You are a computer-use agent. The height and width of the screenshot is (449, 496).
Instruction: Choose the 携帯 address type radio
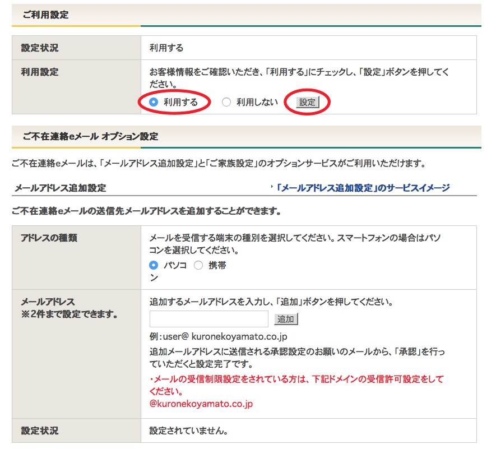pyautogui.click(x=198, y=266)
